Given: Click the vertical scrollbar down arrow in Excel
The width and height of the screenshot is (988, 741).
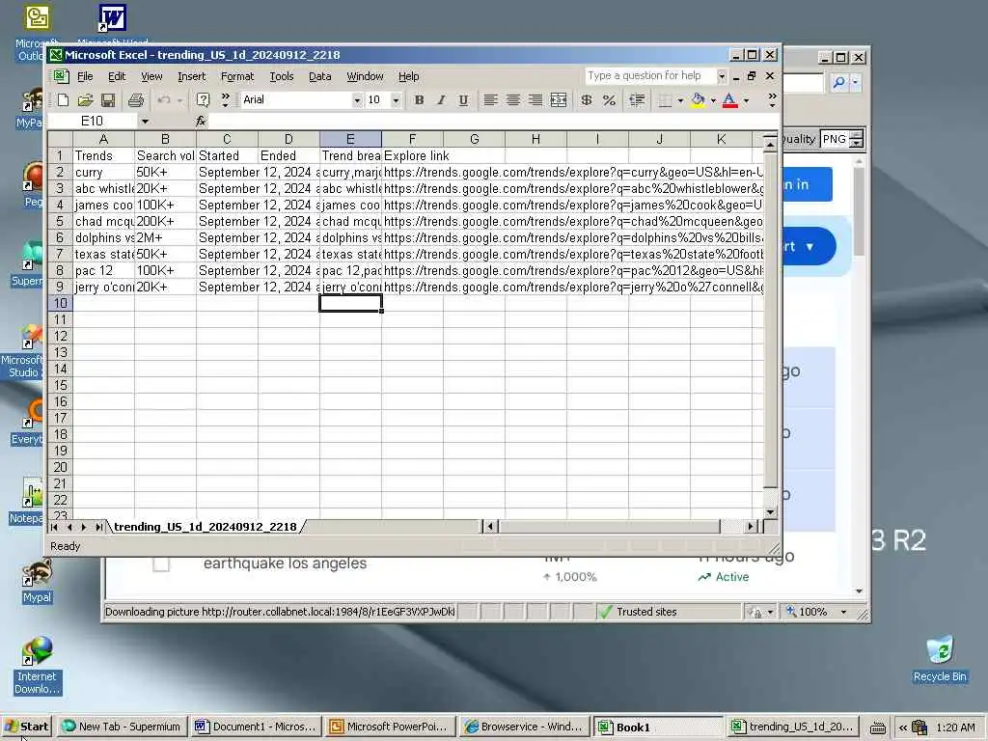Looking at the screenshot, I should 770,512.
